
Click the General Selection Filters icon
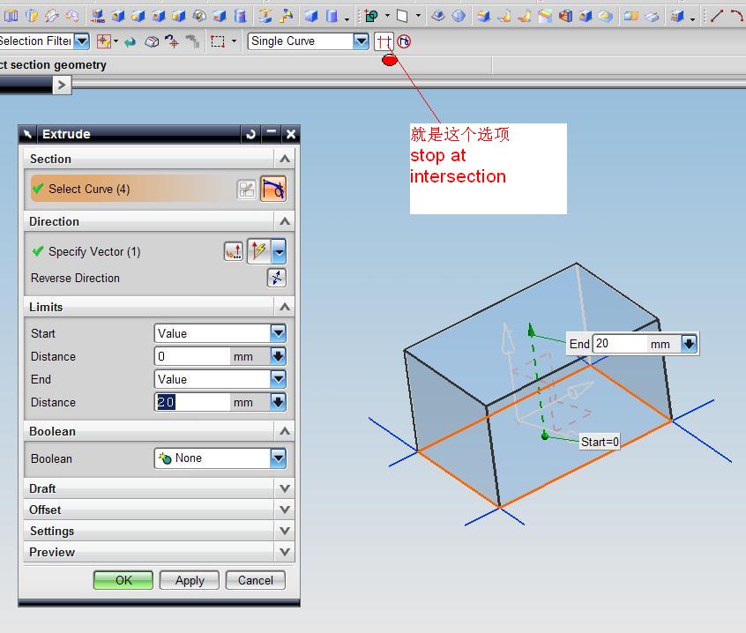(104, 41)
